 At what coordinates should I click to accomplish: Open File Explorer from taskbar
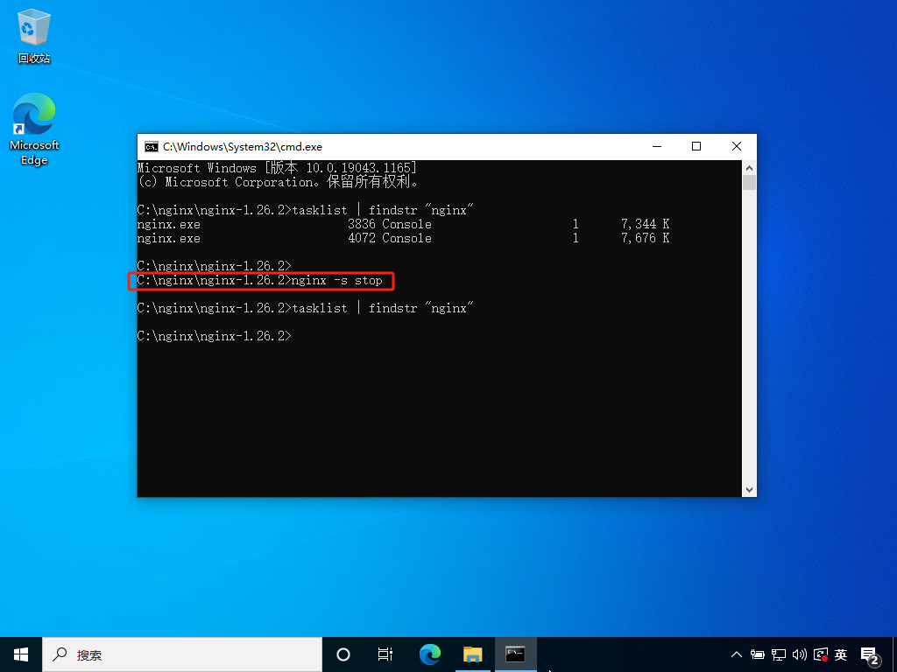(x=472, y=654)
